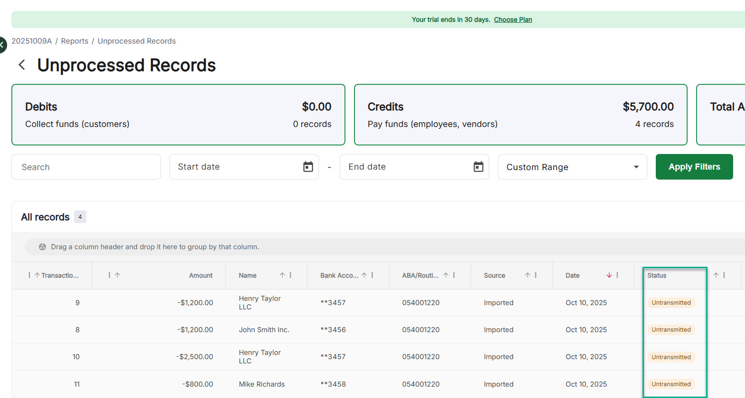Screen dimensions: 745x398
Task: Click the Choose Plan link
Action: (512, 19)
